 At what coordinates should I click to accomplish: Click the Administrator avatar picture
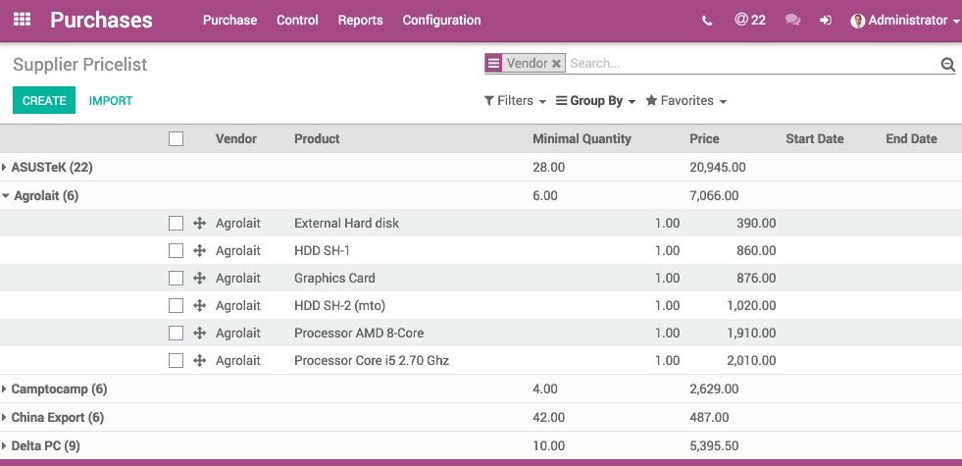[x=858, y=21]
